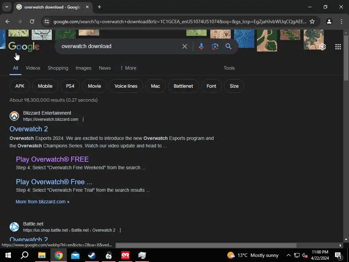This screenshot has height=262, width=349.
Task: Open the Tools options
Action: [229, 68]
